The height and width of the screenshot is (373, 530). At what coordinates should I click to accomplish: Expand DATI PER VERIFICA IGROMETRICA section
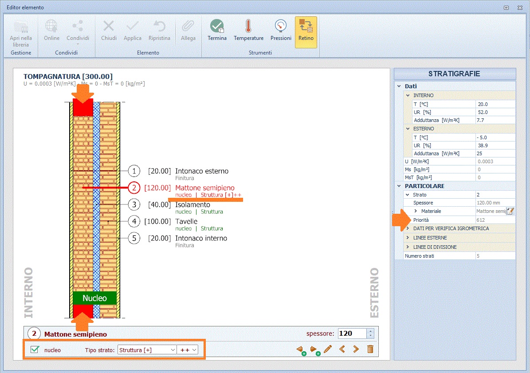tap(408, 228)
